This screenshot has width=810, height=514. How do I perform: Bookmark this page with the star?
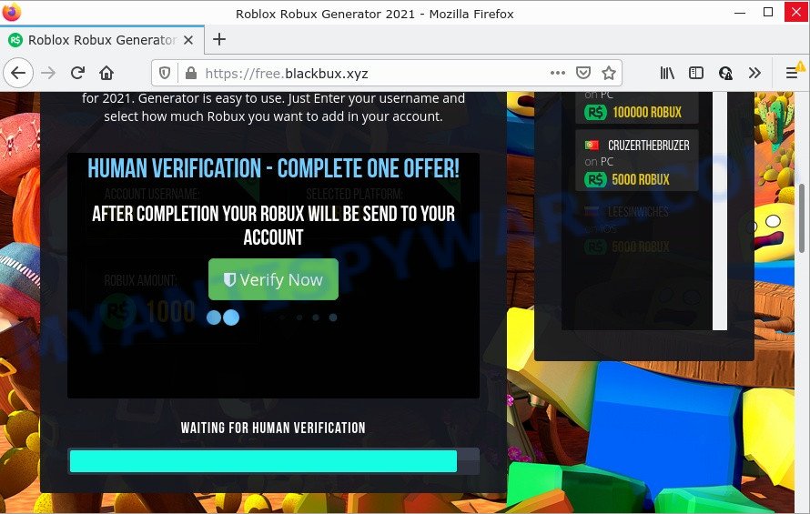[x=609, y=74]
